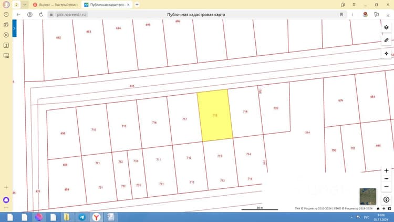Expand the tab list dropdown chevron
The width and height of the screenshot is (394, 222).
(x=25, y=5)
